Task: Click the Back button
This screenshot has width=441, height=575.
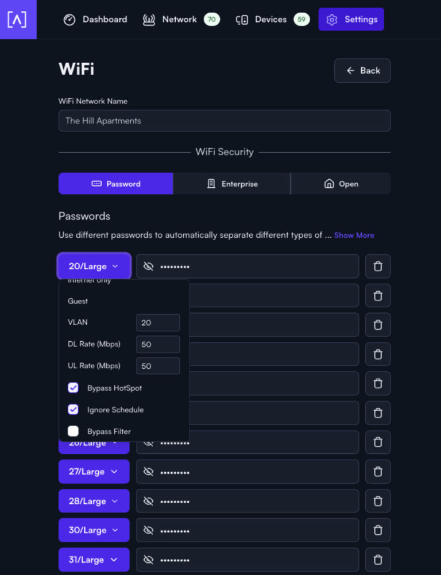Action: point(362,71)
